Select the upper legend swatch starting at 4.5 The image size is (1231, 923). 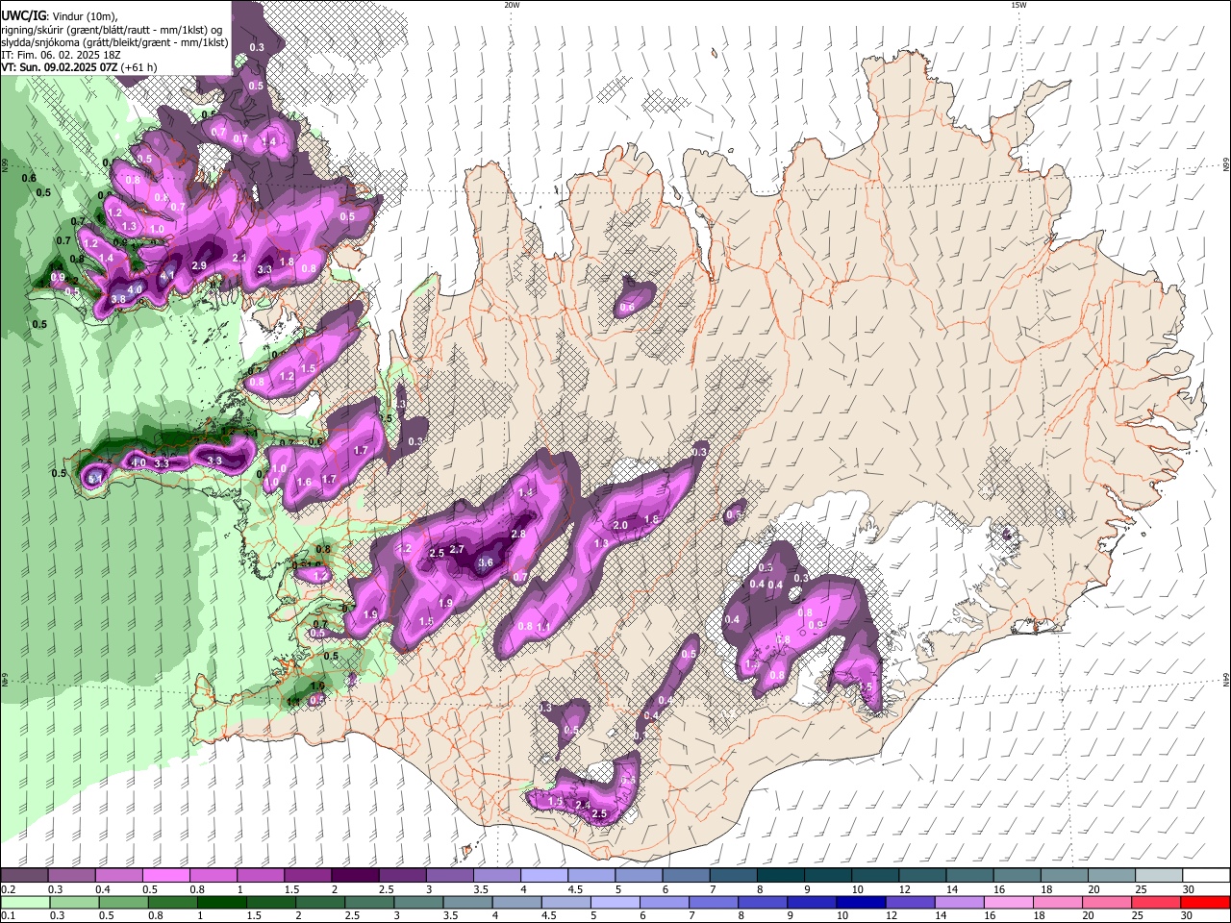click(591, 876)
